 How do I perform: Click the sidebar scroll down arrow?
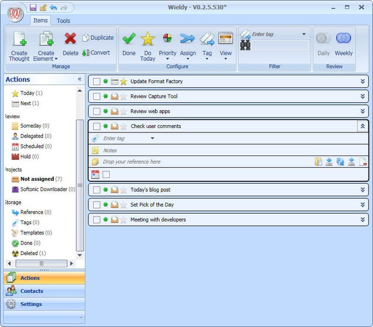(x=80, y=256)
